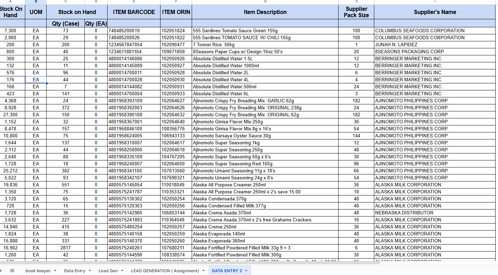The image size is (498, 275).
Task: Select supplier pack size value 144
Action: [356, 136]
